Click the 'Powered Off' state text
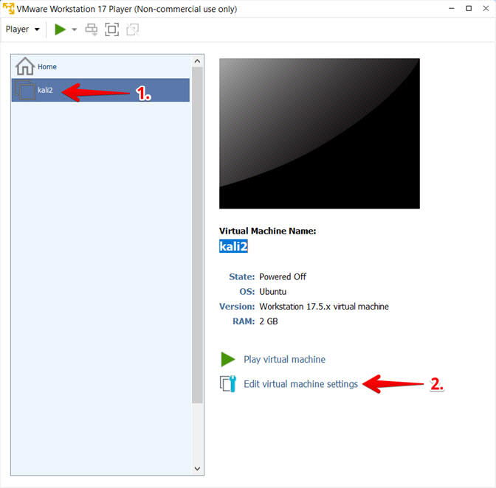Viewport: 496px width, 488px height. [x=283, y=277]
